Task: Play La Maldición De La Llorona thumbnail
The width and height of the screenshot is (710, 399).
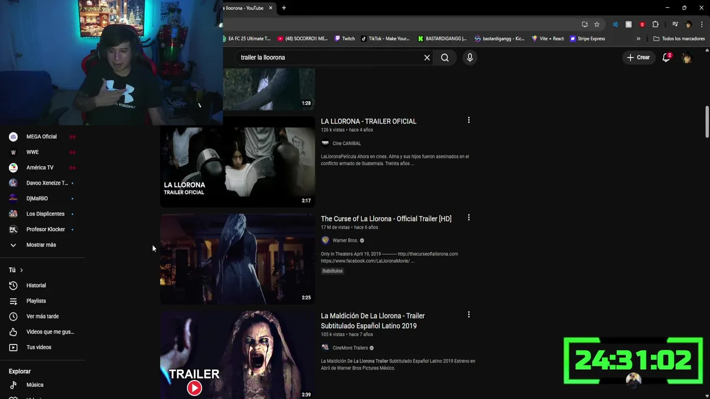Action: coord(237,355)
